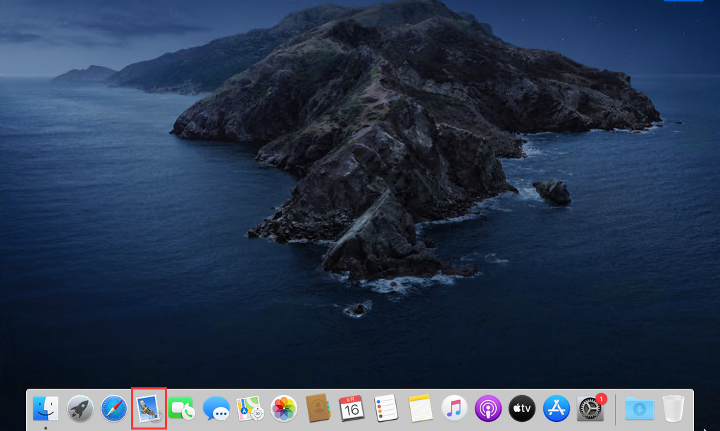Expand the Downloads folder stack
The image size is (720, 431).
pyautogui.click(x=640, y=408)
